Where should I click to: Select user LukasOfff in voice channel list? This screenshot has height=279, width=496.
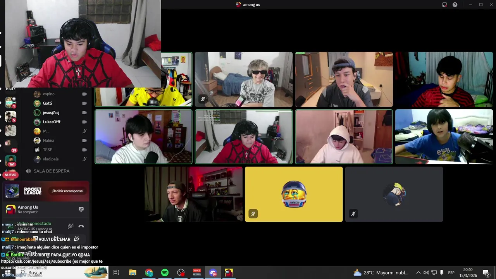pos(52,122)
